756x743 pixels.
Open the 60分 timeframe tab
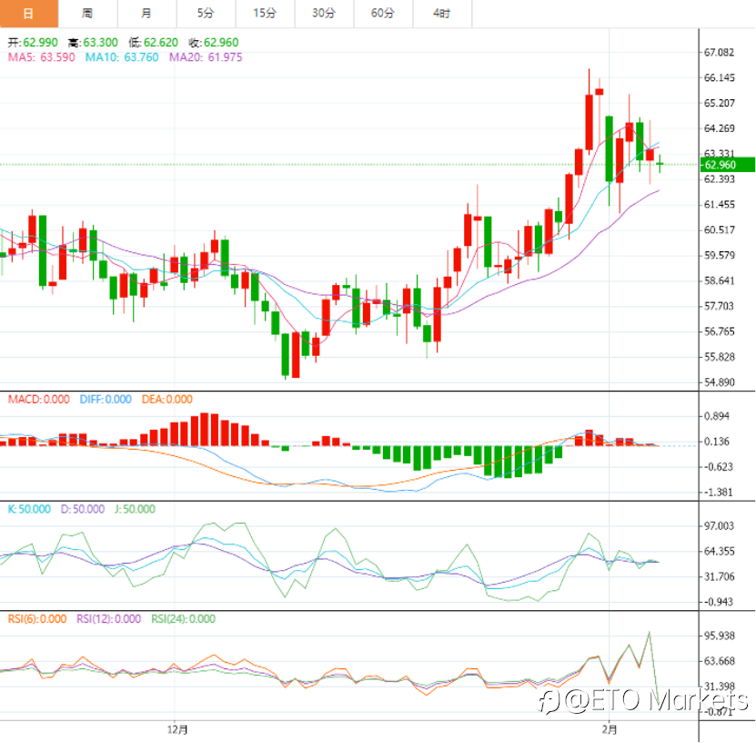(383, 14)
